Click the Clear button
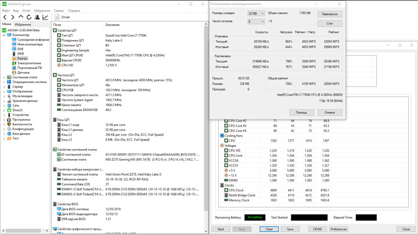Image resolution: width=418 pixels, height=235 pixels. (x=269, y=229)
